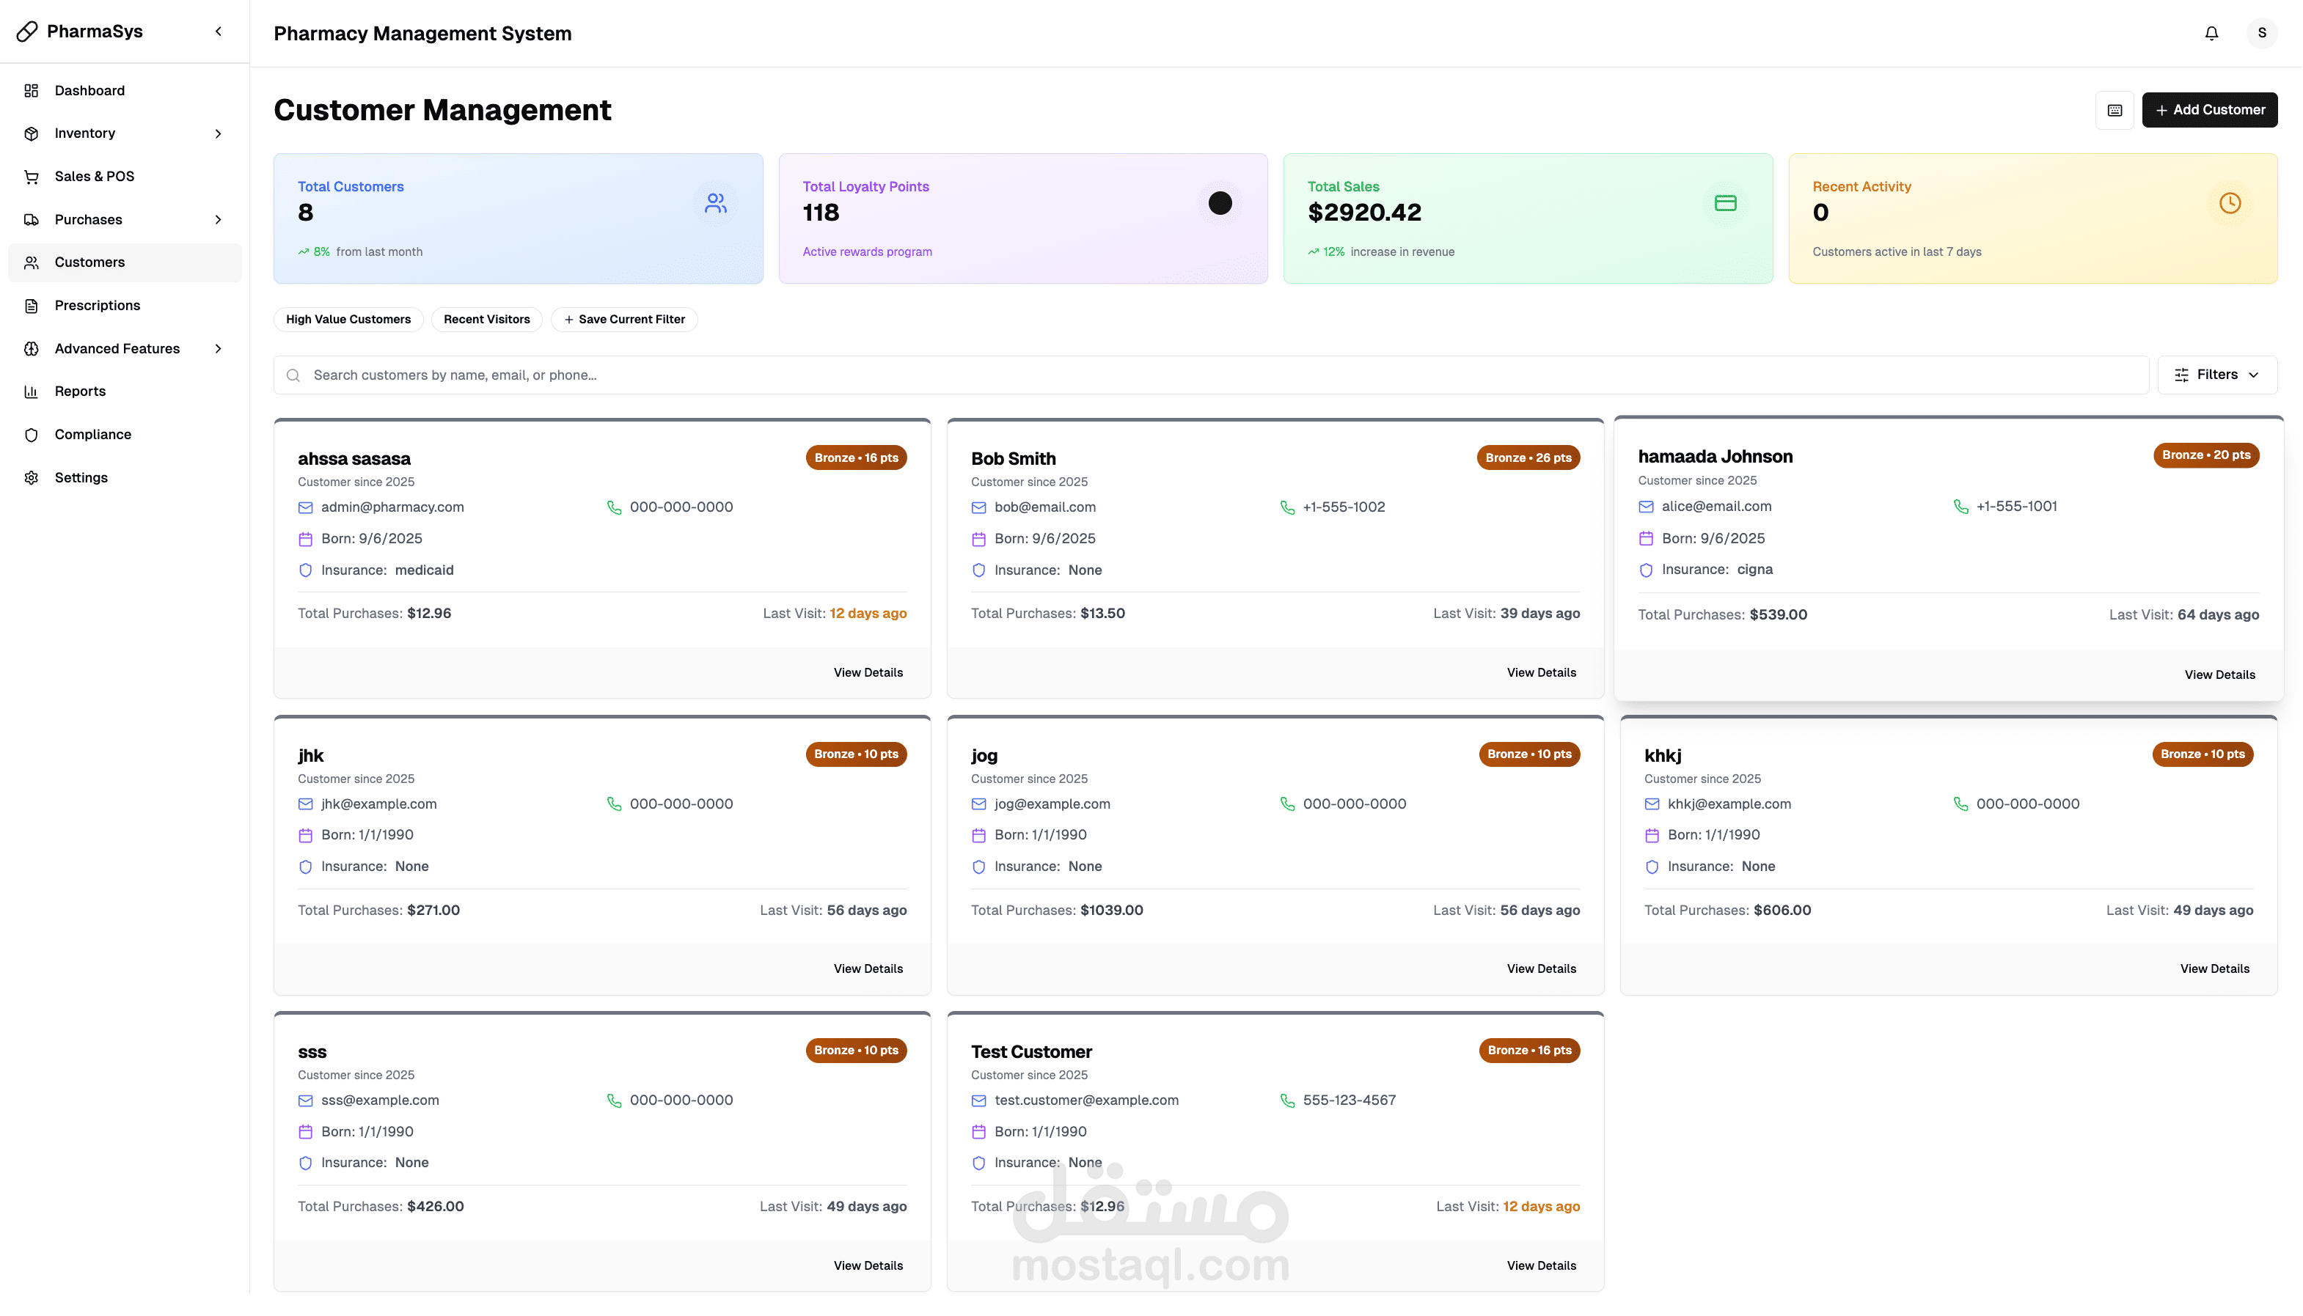Open the Filters dropdown
This screenshot has height=1316, width=2303.
point(2216,375)
